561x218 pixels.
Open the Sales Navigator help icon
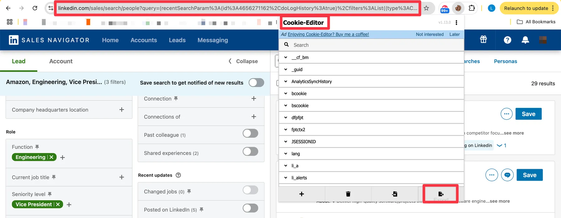click(507, 40)
